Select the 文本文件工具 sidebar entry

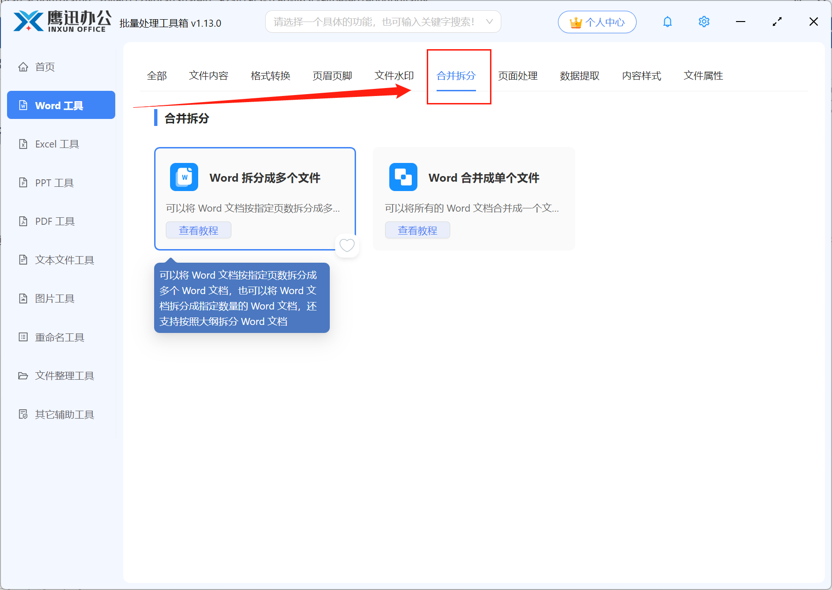(64, 260)
